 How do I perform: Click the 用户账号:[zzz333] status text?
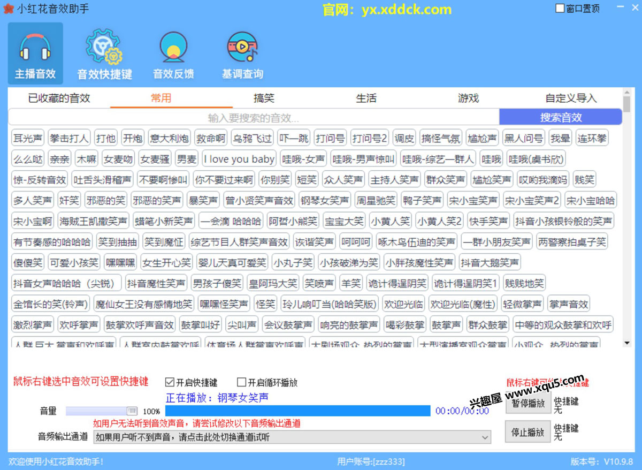(371, 461)
